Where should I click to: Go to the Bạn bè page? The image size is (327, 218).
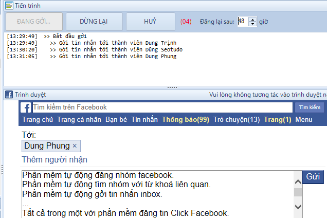[116, 119]
